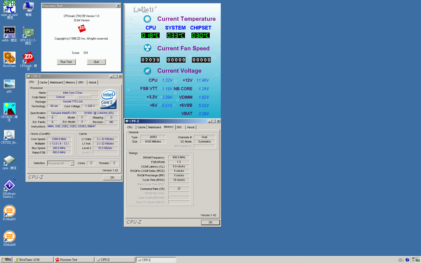Open the Start menu button
Image resolution: width=421 pixels, height=263 pixels.
click(x=6, y=260)
